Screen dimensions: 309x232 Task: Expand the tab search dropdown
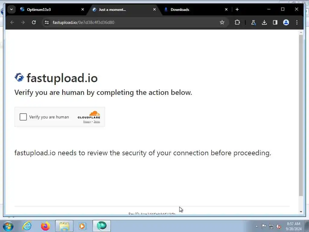coord(11,9)
